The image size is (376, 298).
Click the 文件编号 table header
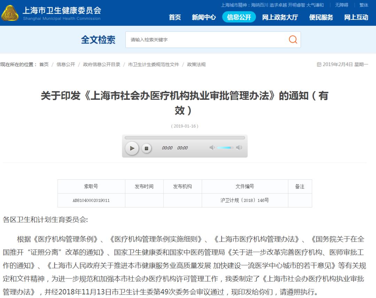[x=245, y=186]
